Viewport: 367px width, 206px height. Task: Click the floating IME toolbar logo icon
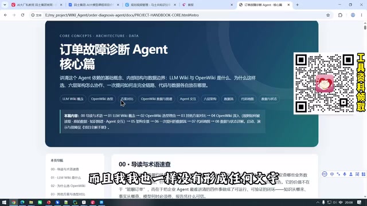325,174
